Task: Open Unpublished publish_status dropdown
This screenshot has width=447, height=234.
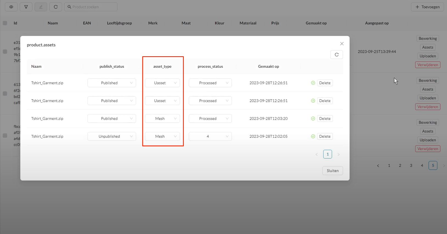Action: 112,136
